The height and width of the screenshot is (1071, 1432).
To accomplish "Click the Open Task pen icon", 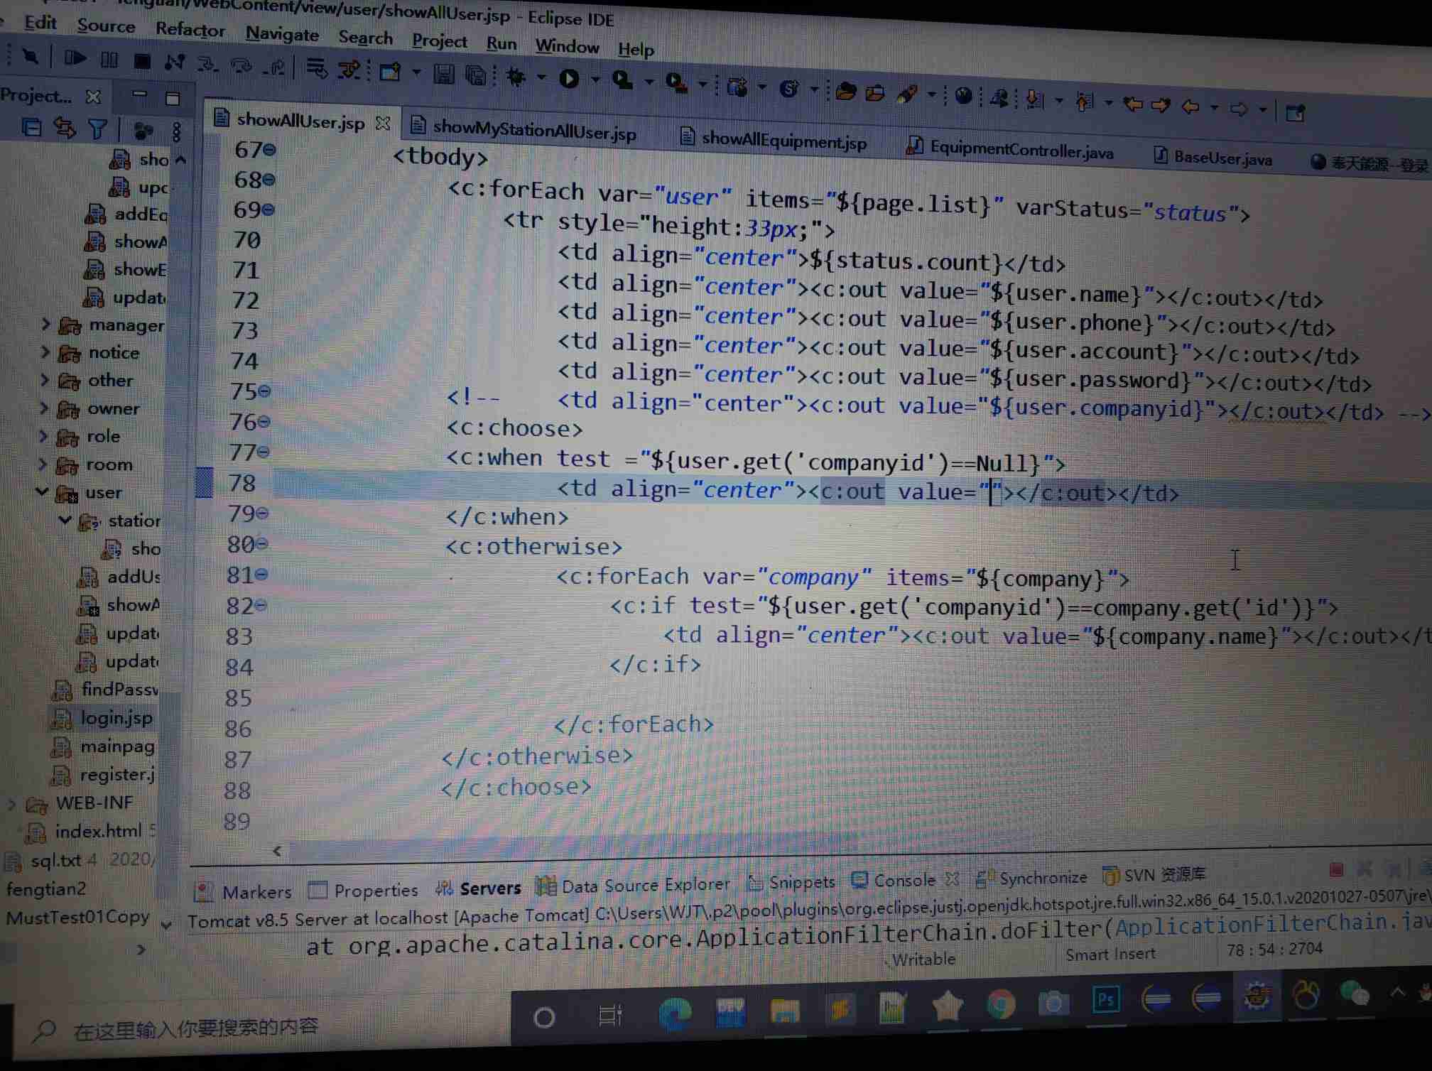I will [x=907, y=94].
